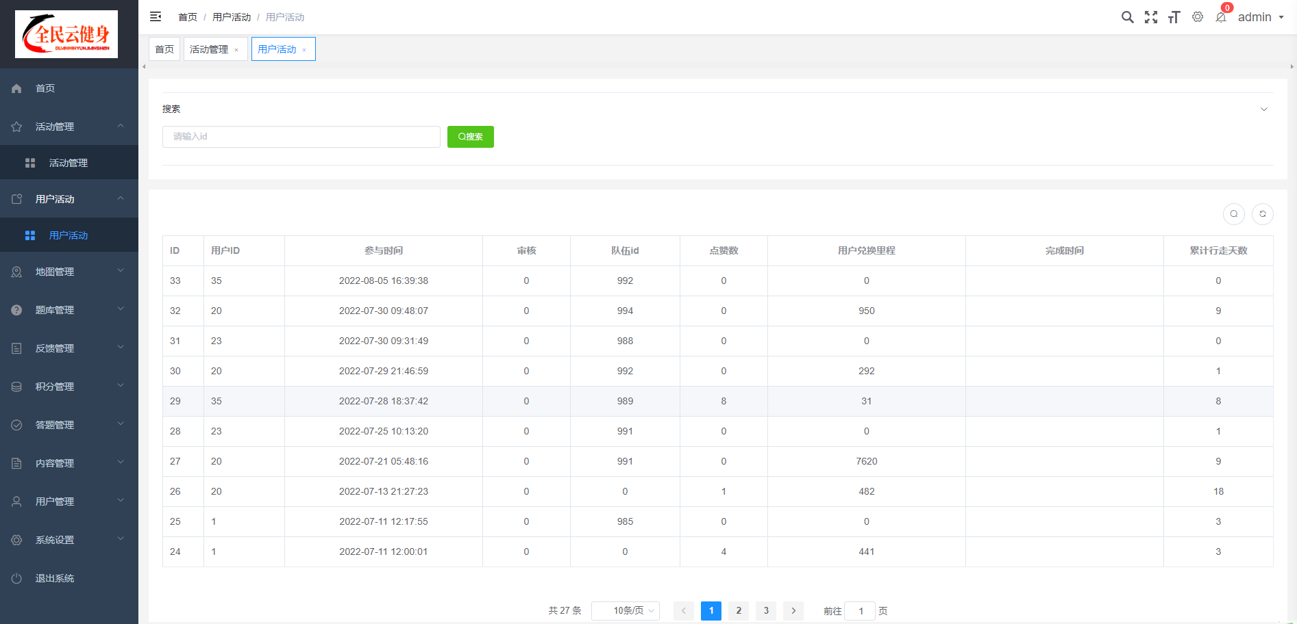This screenshot has height=624, width=1297.
Task: Open the header search magnifier icon
Action: (1127, 17)
